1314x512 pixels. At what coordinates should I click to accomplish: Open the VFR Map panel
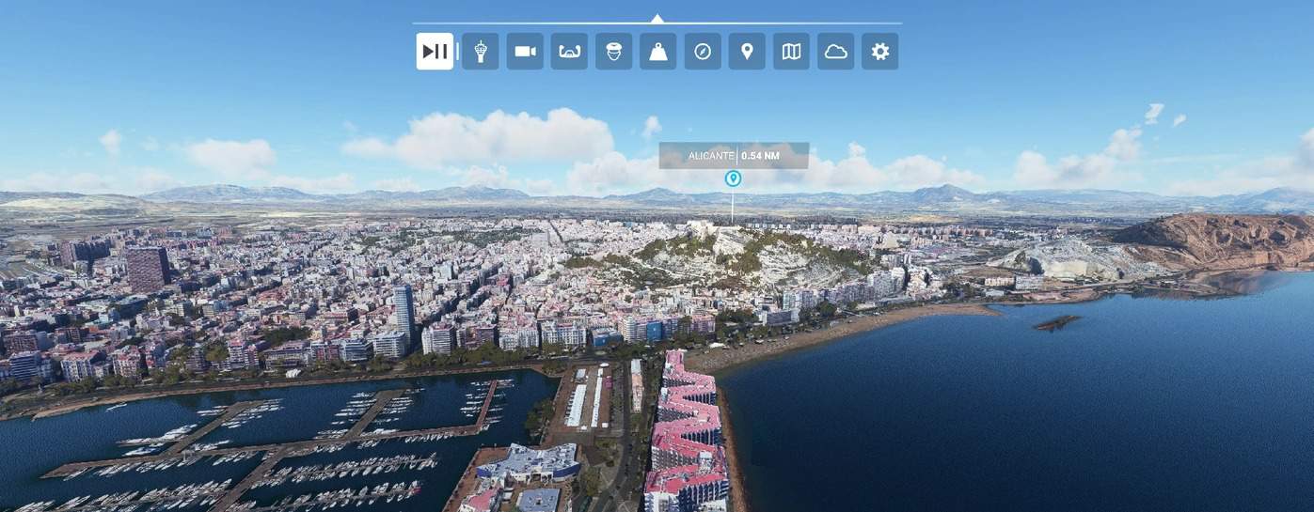pos(791,52)
